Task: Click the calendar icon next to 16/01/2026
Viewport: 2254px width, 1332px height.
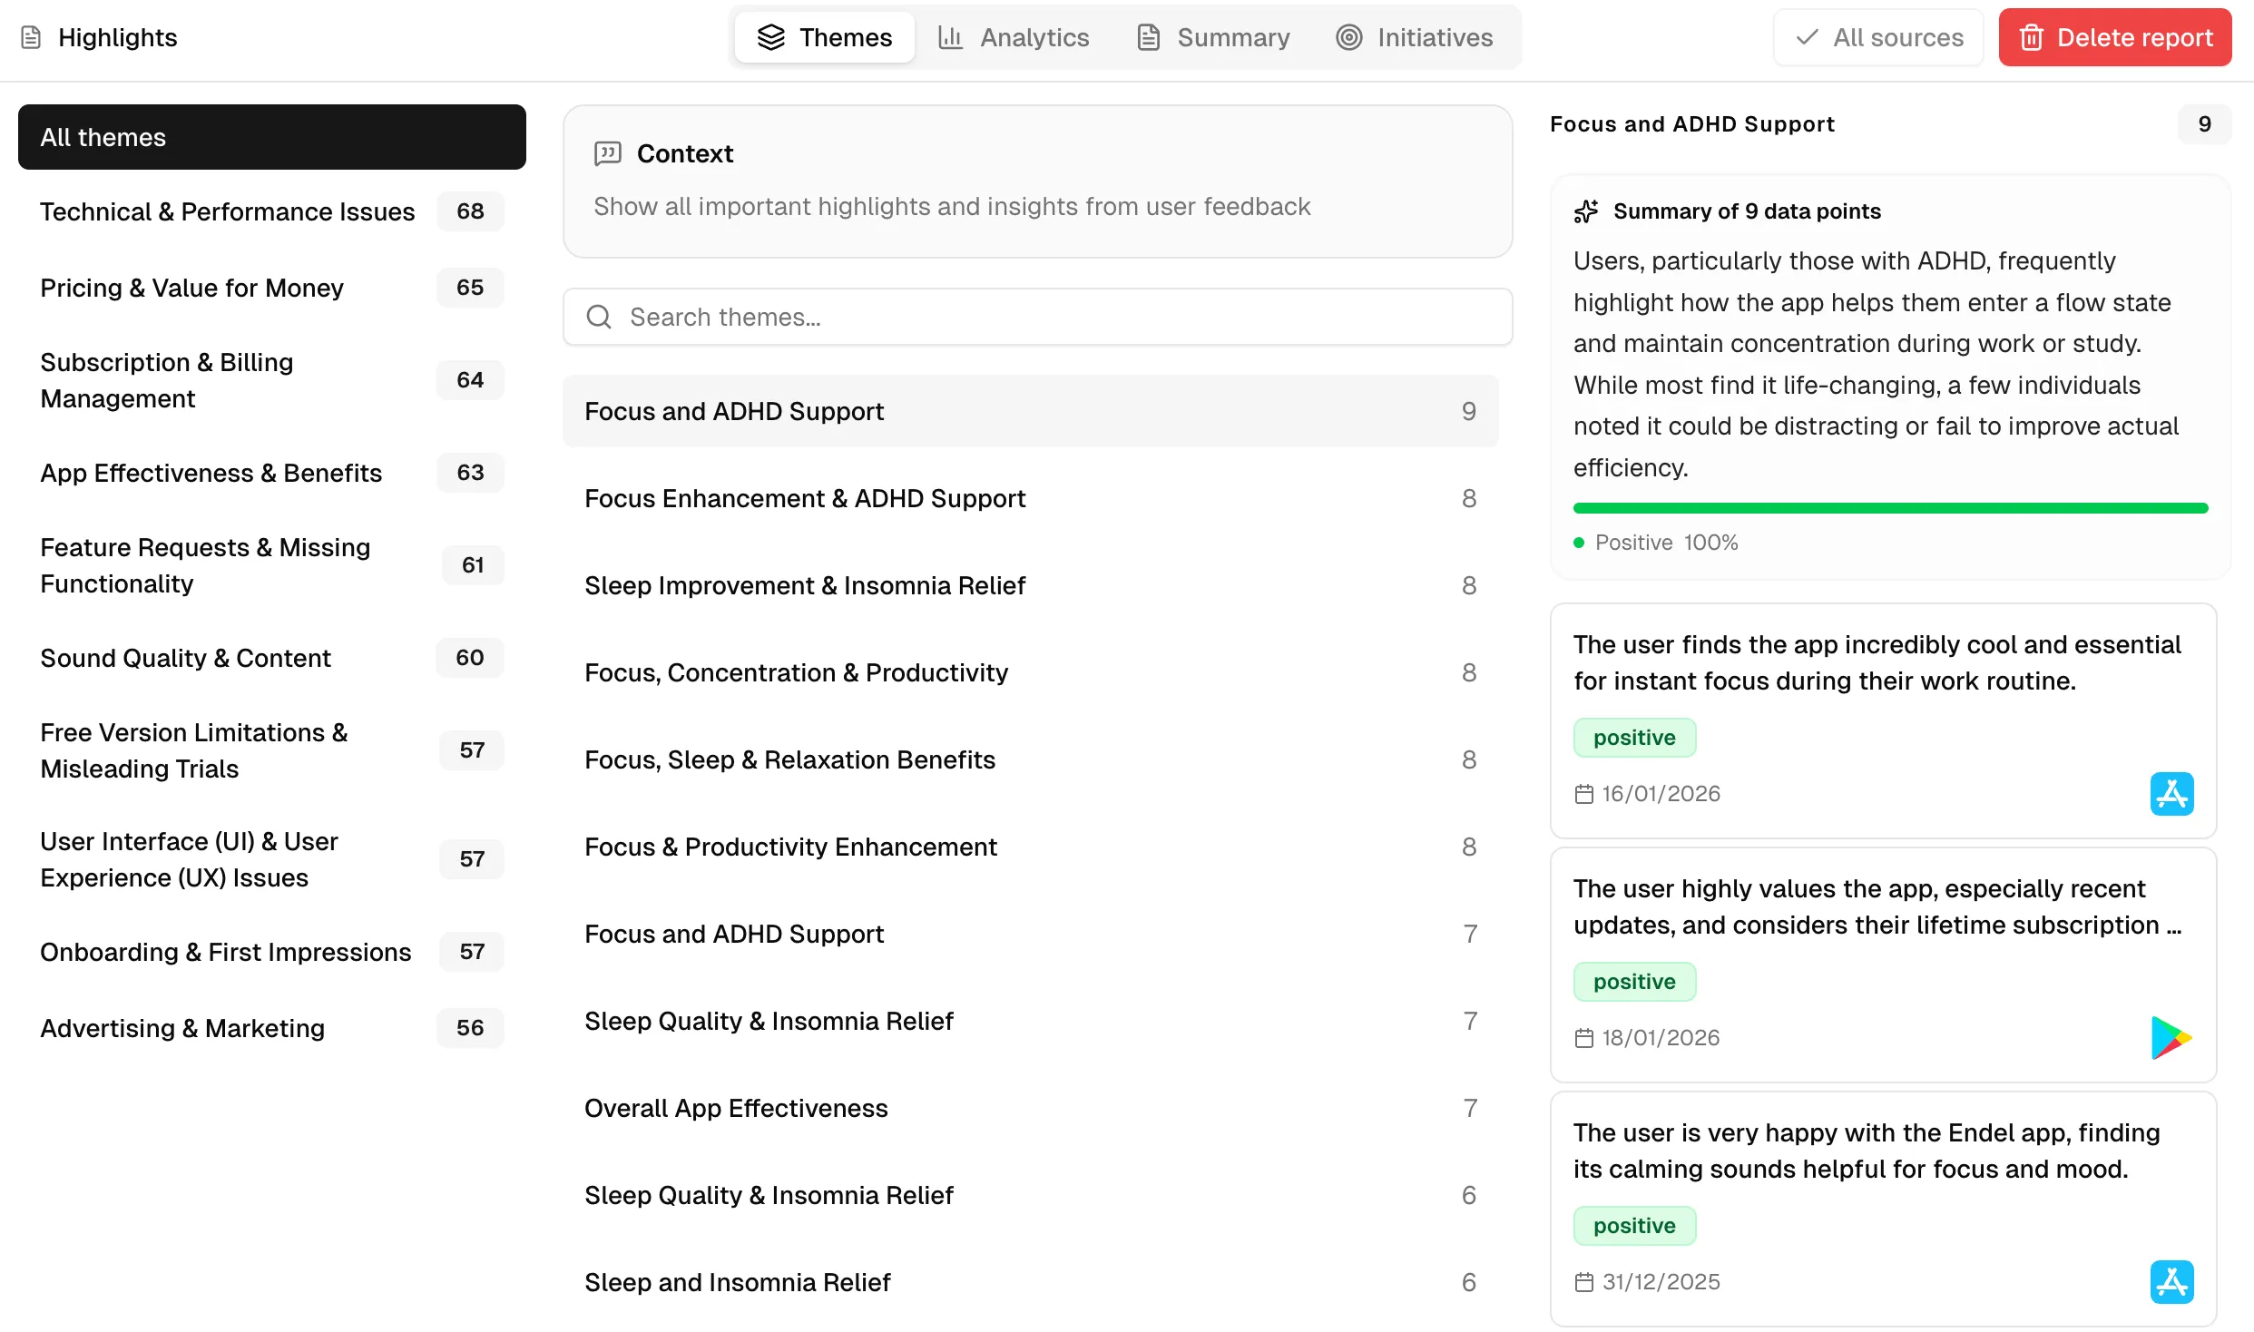Action: (x=1584, y=793)
